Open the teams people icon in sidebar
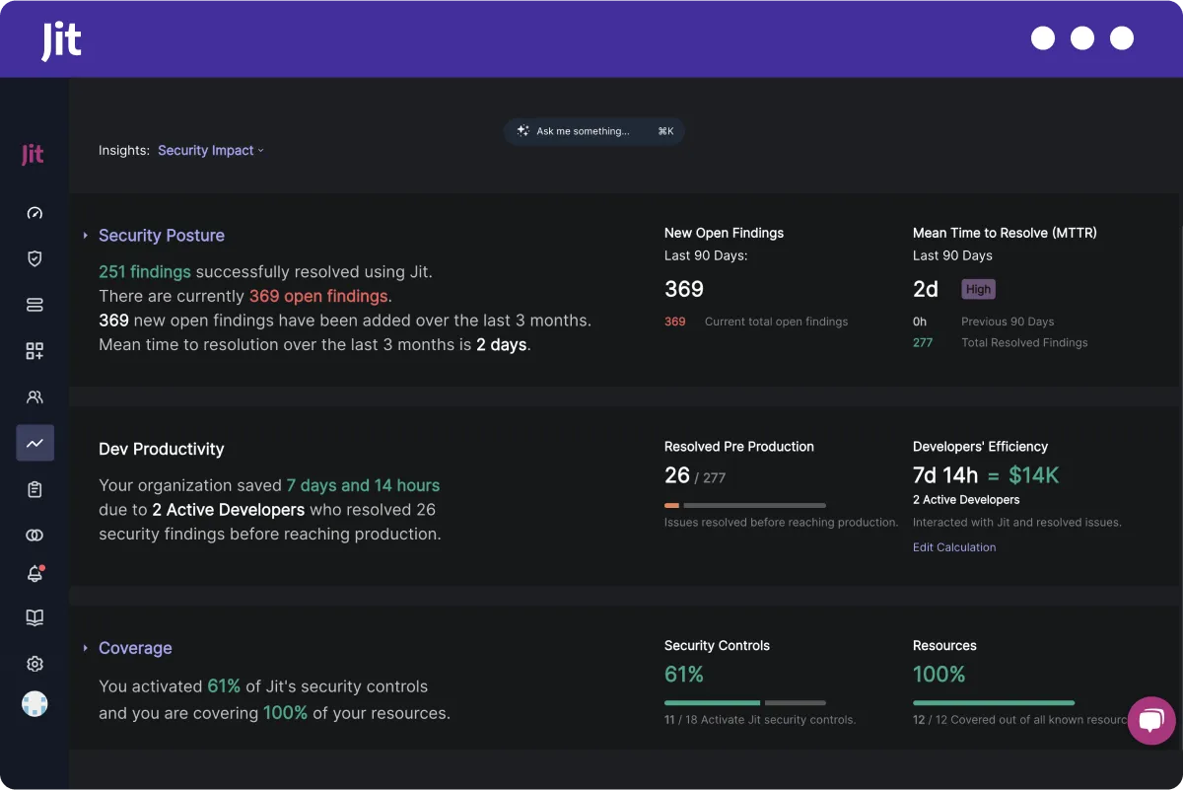 point(35,396)
